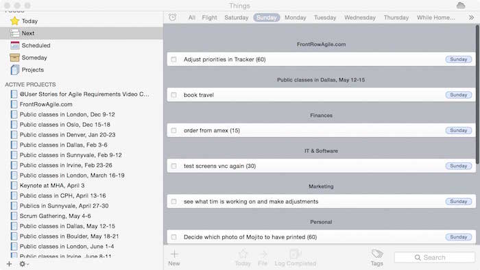Open Public classes in Dallas, May 12-15 project
The image size is (480, 270).
(67, 226)
